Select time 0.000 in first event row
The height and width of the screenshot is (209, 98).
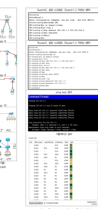coord(36,145)
